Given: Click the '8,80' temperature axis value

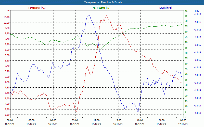Looking at the screenshot, I should click(7, 55).
